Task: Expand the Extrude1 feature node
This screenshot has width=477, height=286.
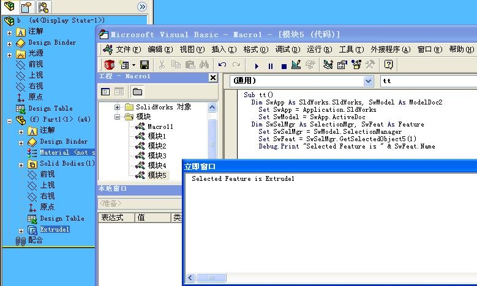Action: coord(21,231)
